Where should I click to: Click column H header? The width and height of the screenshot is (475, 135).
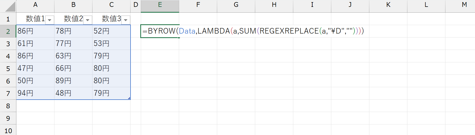(274, 5)
